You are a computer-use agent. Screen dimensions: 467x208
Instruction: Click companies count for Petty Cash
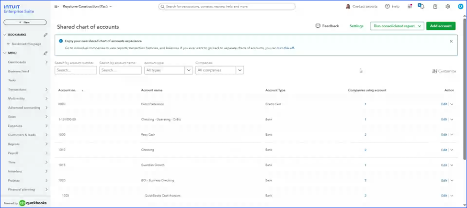click(365, 135)
